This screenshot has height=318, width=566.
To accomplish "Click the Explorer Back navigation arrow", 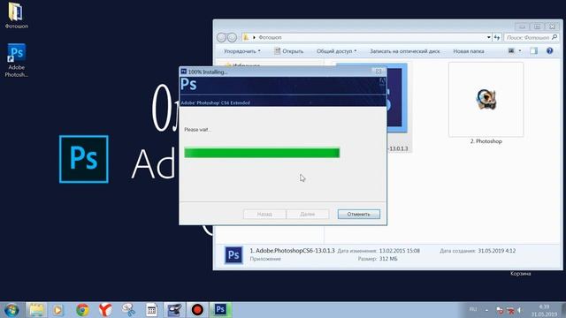I will pyautogui.click(x=222, y=37).
